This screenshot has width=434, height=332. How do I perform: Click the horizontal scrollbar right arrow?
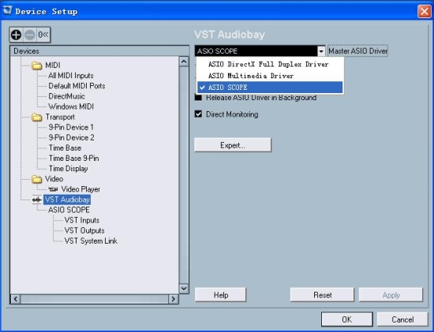click(174, 299)
